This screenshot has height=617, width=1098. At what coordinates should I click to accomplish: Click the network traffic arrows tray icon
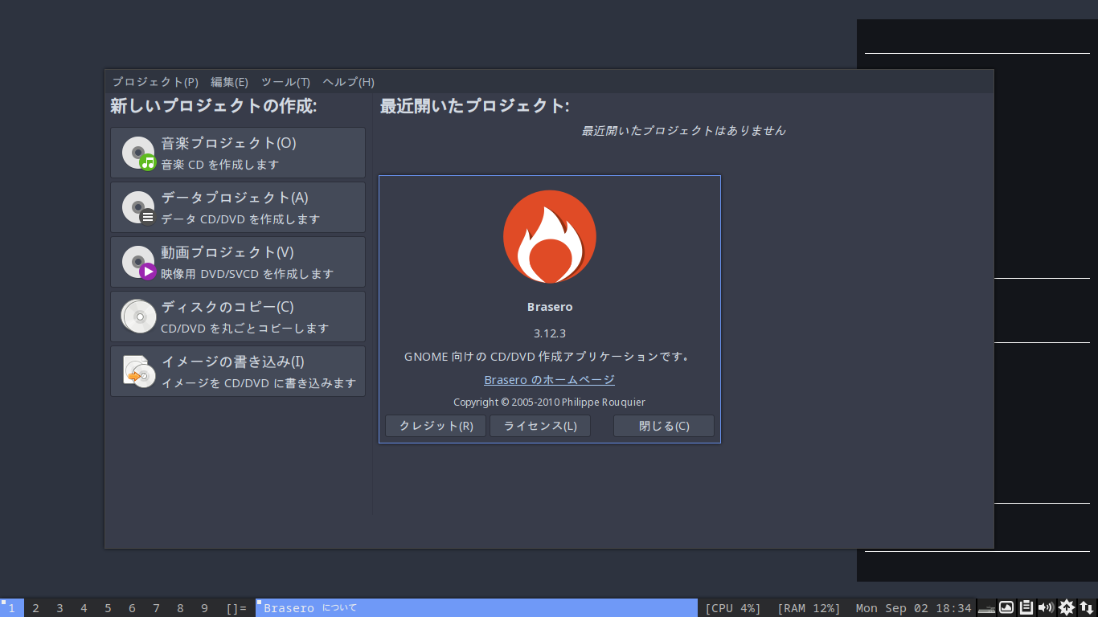(x=1086, y=607)
